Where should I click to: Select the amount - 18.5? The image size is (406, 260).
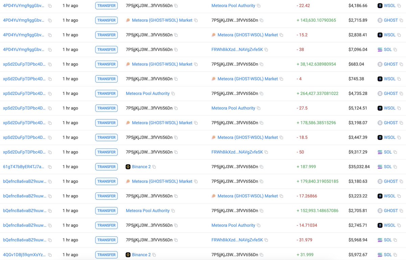302,138
